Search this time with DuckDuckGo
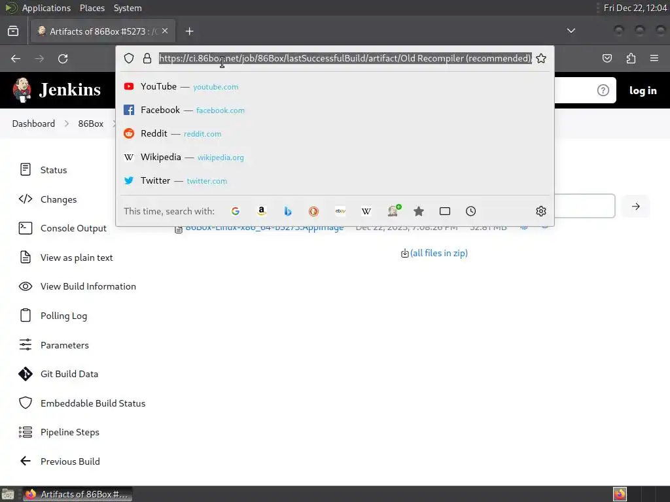The width and height of the screenshot is (670, 502). click(313, 211)
